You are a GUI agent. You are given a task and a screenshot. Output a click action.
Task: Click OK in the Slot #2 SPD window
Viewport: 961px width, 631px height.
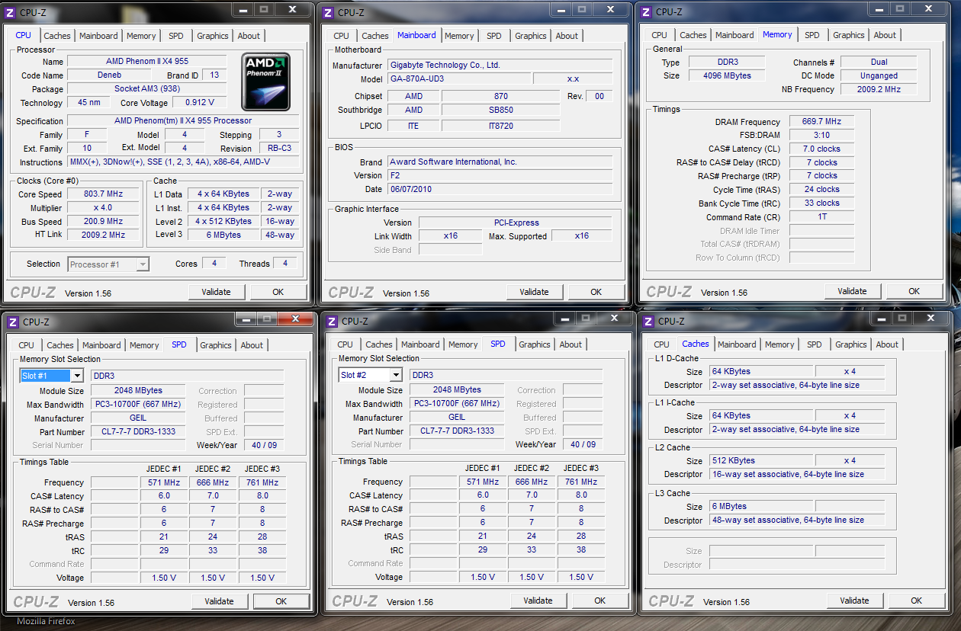pyautogui.click(x=600, y=601)
